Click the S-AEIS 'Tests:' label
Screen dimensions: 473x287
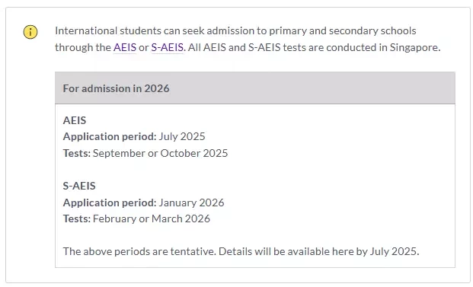pos(77,218)
